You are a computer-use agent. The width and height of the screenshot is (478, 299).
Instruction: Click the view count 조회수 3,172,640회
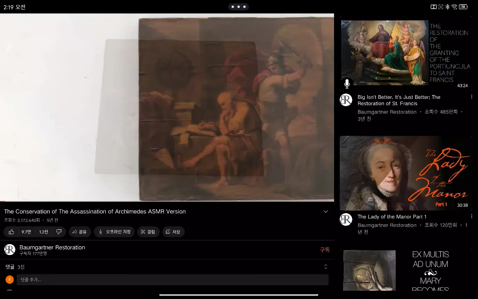click(x=22, y=220)
